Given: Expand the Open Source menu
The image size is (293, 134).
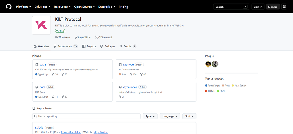Looking at the screenshot, I should [x=84, y=7].
